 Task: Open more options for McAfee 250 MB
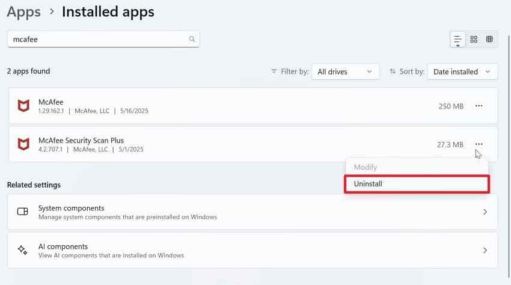479,106
